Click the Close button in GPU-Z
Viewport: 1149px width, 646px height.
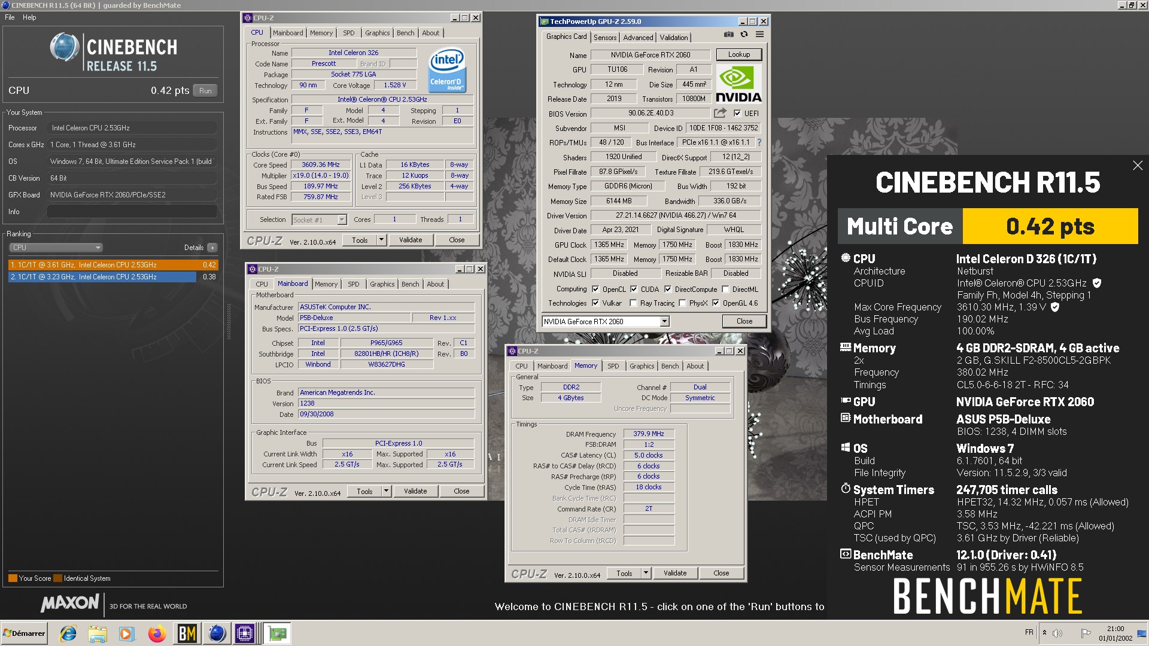[744, 321]
